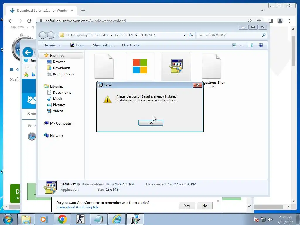Expand the Share with dropdown
Image resolution: width=300 pixels, height=225 pixels.
click(103, 45)
